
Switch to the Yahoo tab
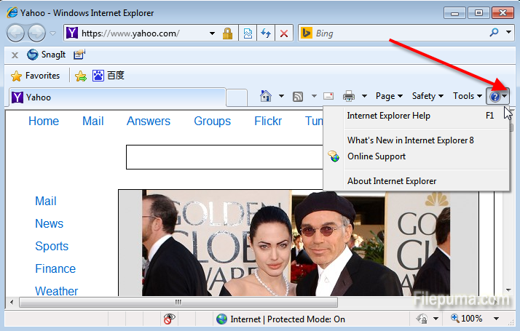point(117,97)
